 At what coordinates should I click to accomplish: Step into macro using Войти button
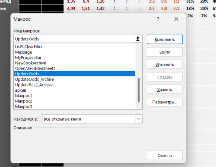pos(165,52)
